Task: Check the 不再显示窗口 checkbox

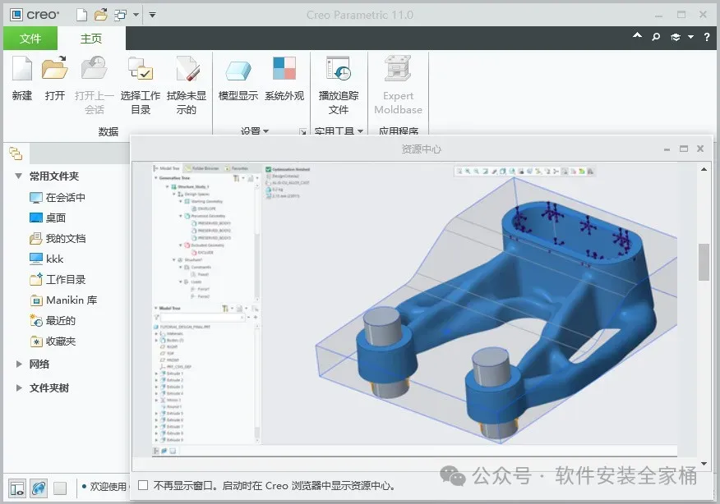Action: tap(143, 485)
